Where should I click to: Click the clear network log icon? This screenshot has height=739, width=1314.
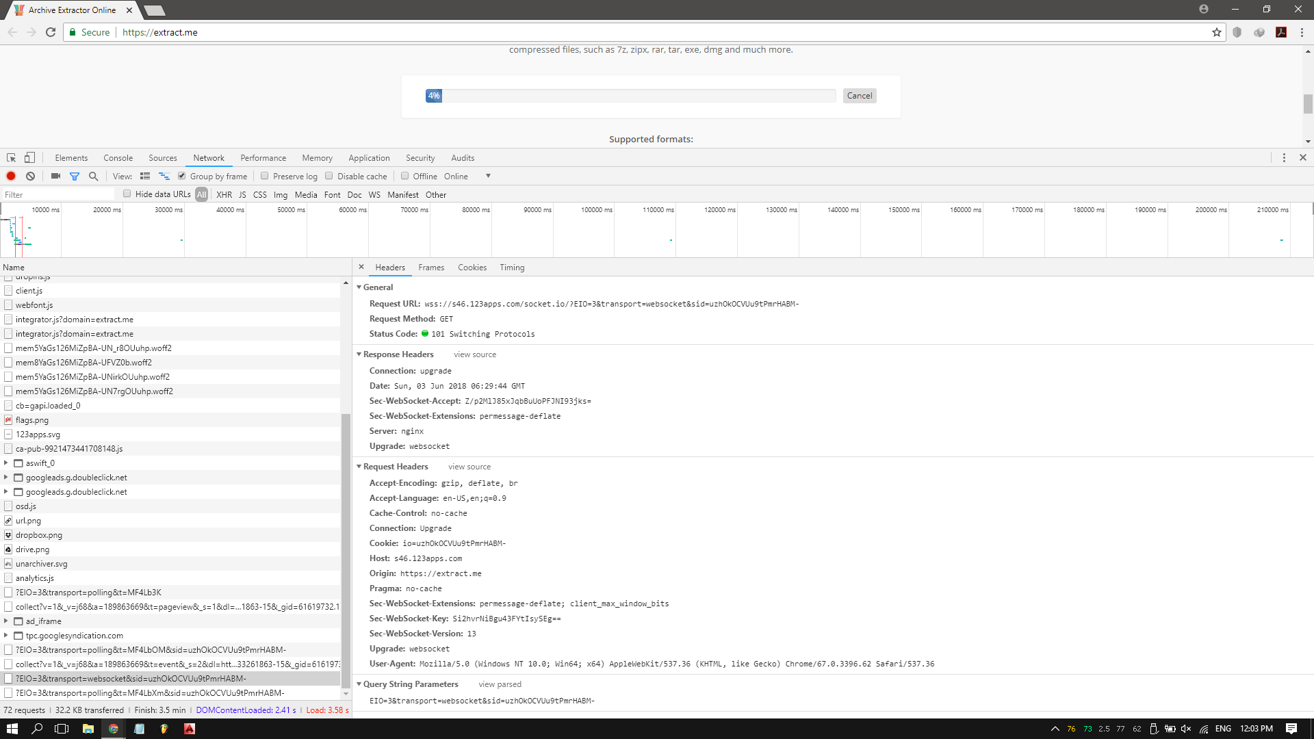click(x=30, y=176)
